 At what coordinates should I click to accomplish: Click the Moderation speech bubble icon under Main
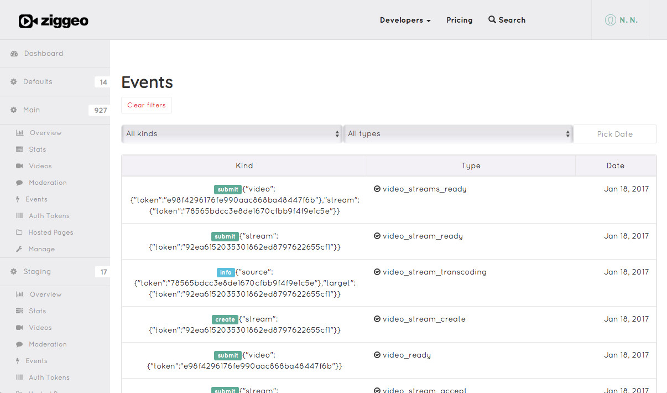[19, 183]
